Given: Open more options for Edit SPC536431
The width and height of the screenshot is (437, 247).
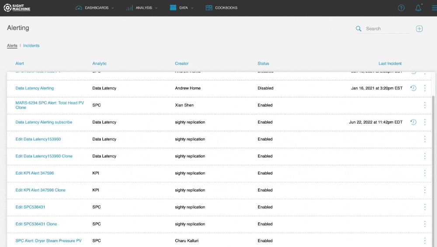Looking at the screenshot, I should coord(425,207).
